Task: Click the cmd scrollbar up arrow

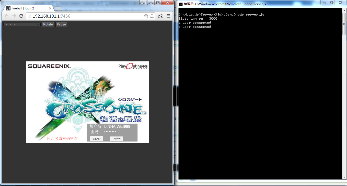Action: coord(344,10)
